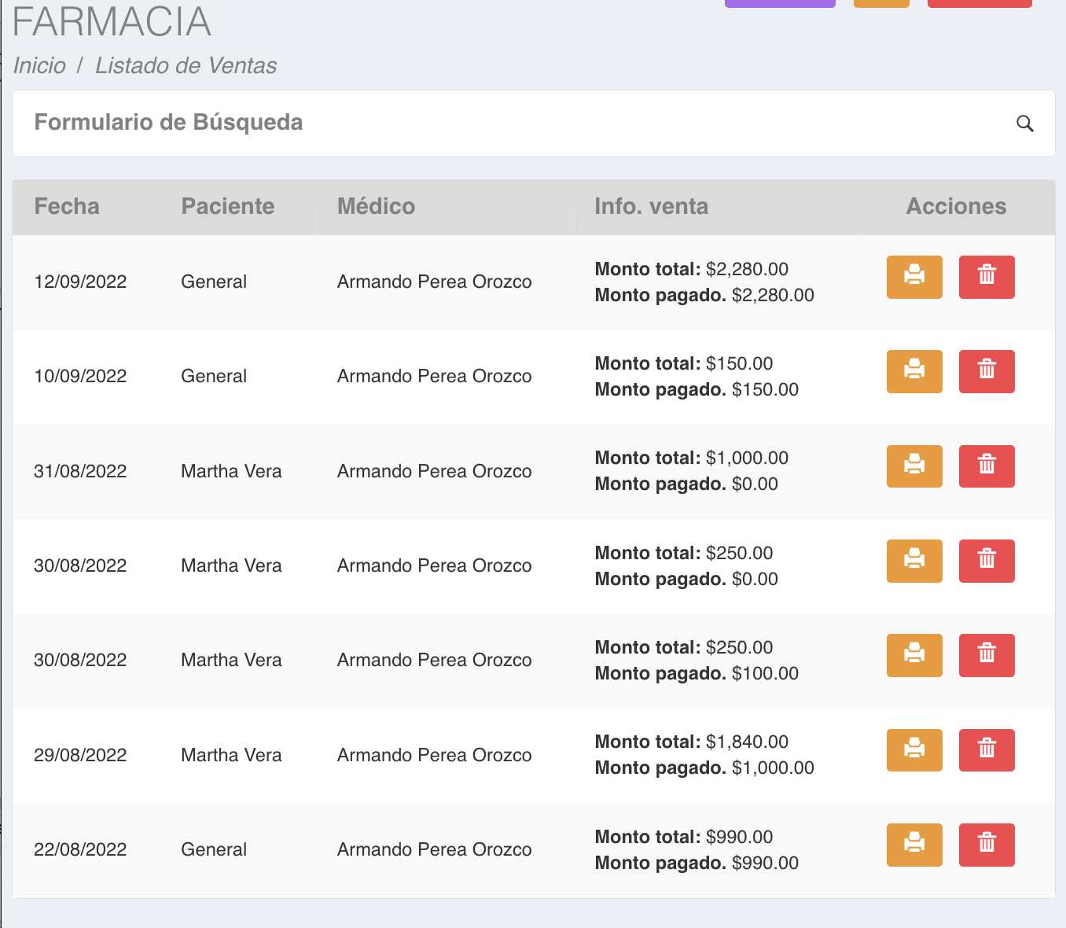Go to Inicio in the breadcrumb

(x=39, y=65)
